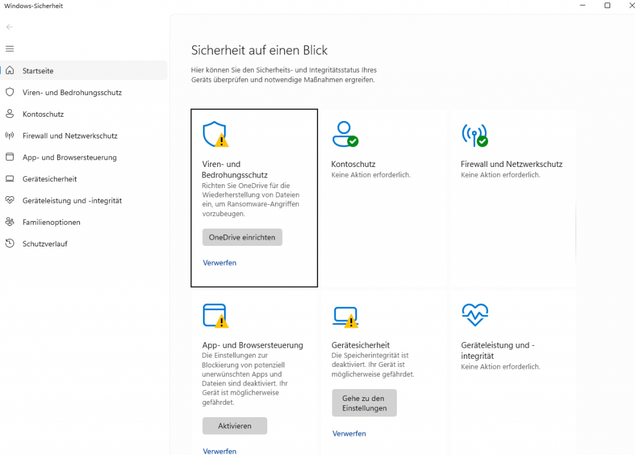635x455 pixels.
Task: Click the Gerätesicherheit laptop icon tile
Action: click(x=345, y=315)
